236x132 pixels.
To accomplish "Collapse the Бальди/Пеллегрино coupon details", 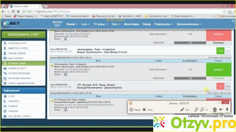I will tap(228, 86).
